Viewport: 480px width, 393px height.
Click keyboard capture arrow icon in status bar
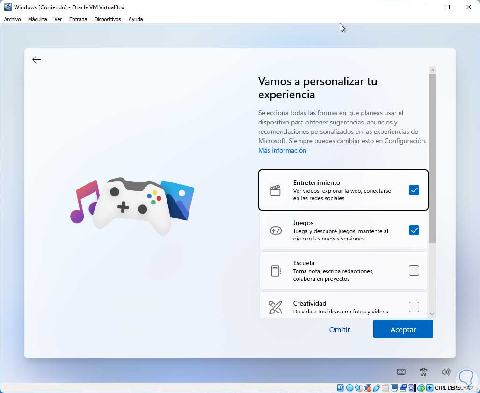click(429, 388)
